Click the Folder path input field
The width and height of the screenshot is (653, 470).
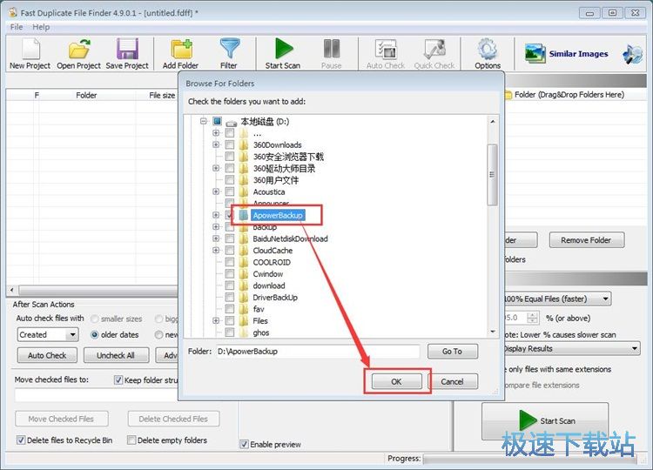click(317, 352)
